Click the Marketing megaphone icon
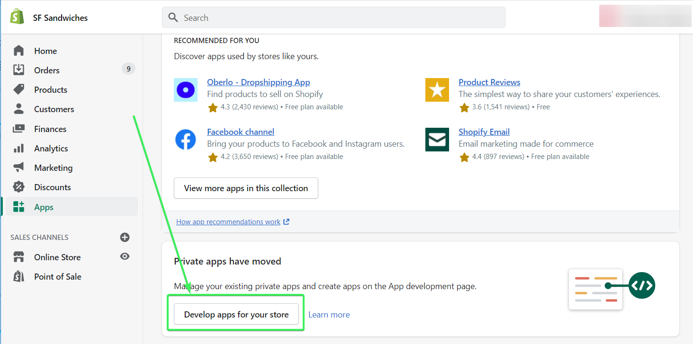Image resolution: width=693 pixels, height=344 pixels. click(18, 168)
